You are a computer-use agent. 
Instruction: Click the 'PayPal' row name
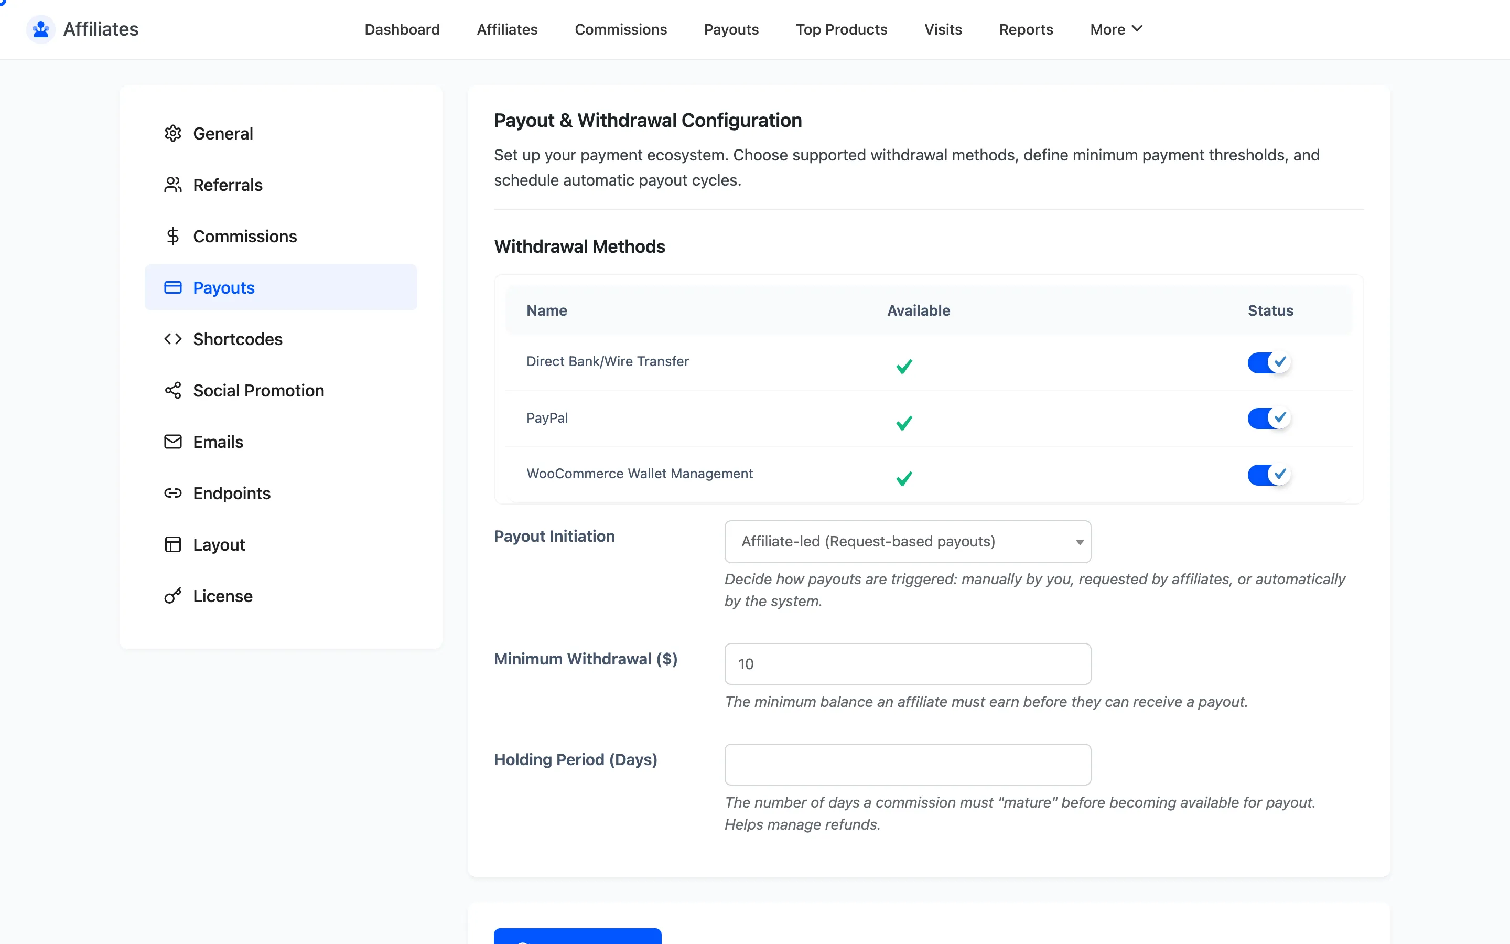(547, 417)
